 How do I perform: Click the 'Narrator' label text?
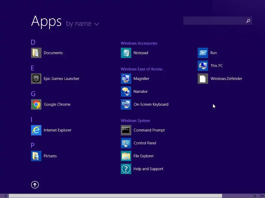coord(141,92)
